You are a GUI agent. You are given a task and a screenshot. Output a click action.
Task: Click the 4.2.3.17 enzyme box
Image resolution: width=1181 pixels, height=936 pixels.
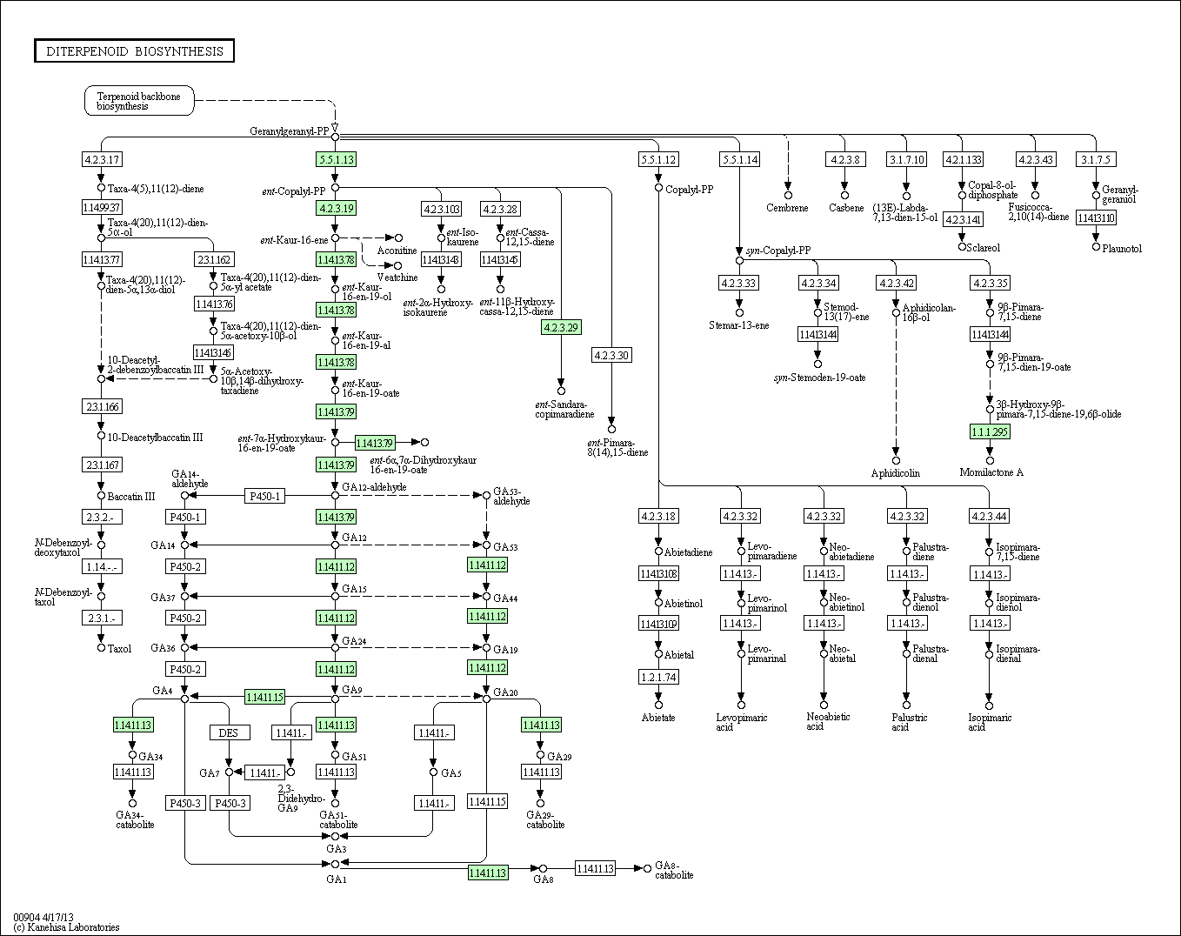[102, 160]
